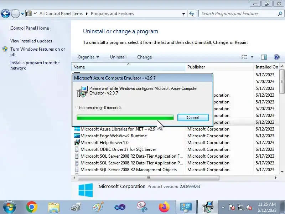Screen dimensions: 285x214
Task: Click the Control Panel icon in address bar
Action: pyautogui.click(x=29, y=14)
